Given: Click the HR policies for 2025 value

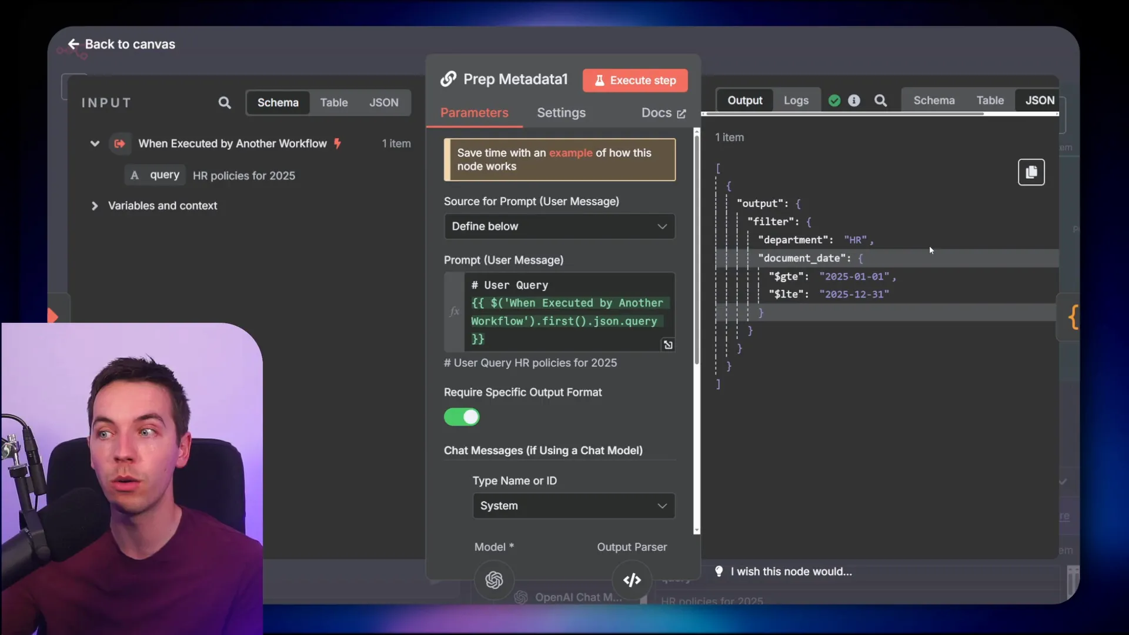Looking at the screenshot, I should (244, 176).
